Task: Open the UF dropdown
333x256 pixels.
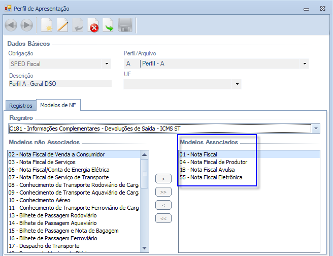Action: pos(237,84)
